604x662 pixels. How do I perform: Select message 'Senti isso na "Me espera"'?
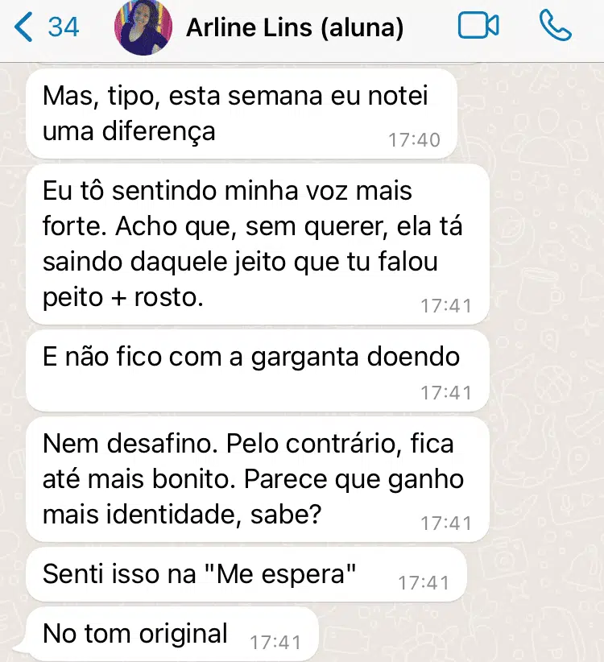pos(246,574)
